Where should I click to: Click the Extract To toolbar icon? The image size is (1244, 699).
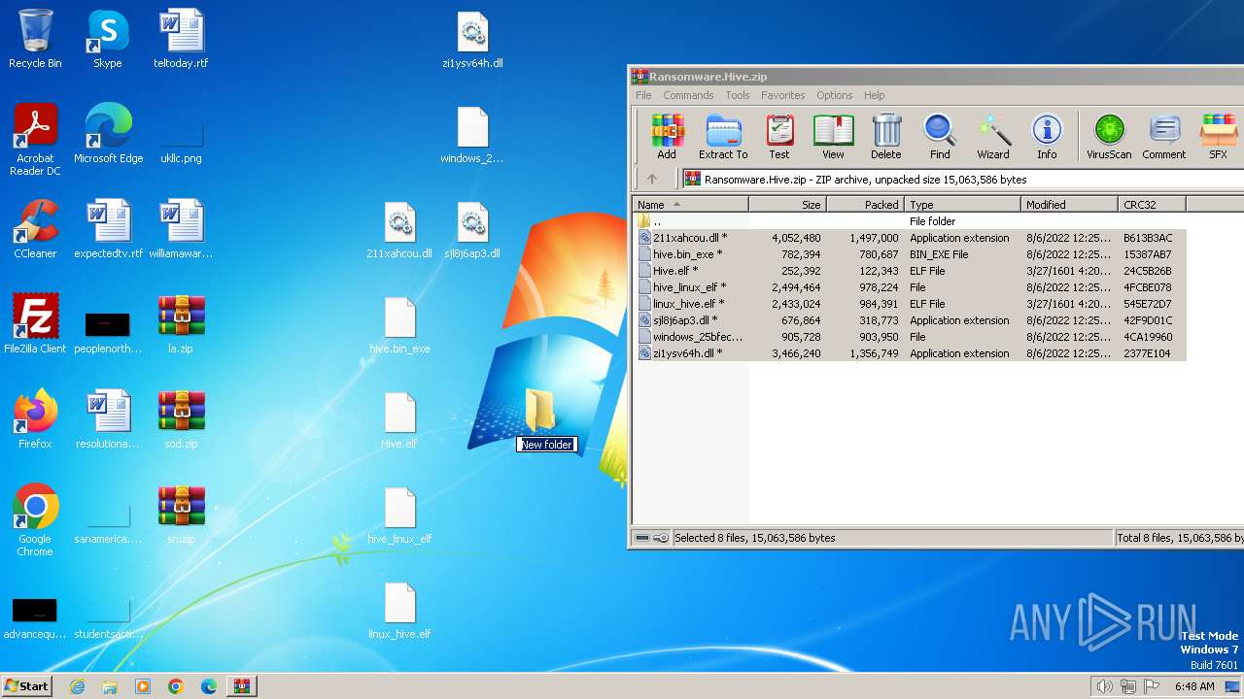pyautogui.click(x=723, y=136)
